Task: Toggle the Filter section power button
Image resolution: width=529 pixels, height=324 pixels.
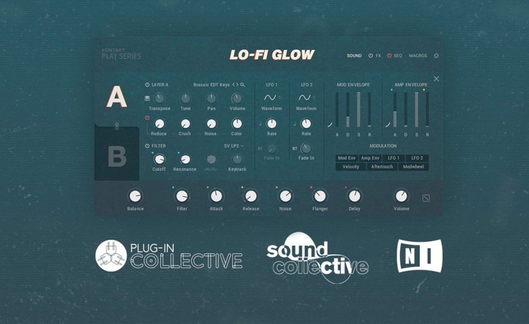Action: point(147,146)
